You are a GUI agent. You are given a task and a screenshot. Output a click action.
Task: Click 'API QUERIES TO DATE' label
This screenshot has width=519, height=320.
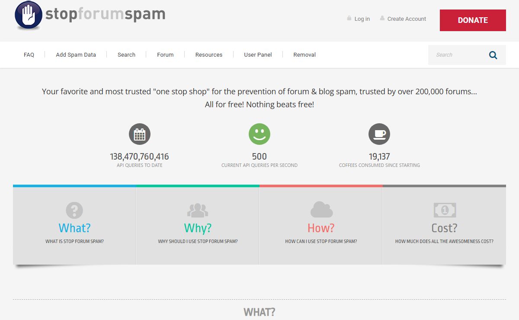pyautogui.click(x=140, y=166)
